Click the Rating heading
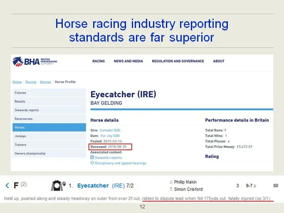 click(212, 156)
